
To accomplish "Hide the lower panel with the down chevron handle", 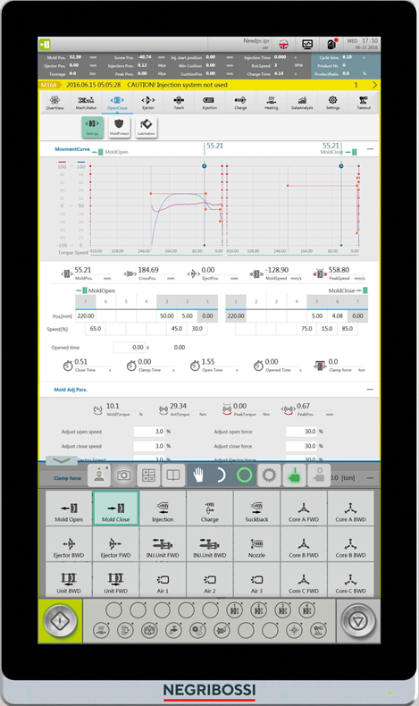I will (x=62, y=460).
